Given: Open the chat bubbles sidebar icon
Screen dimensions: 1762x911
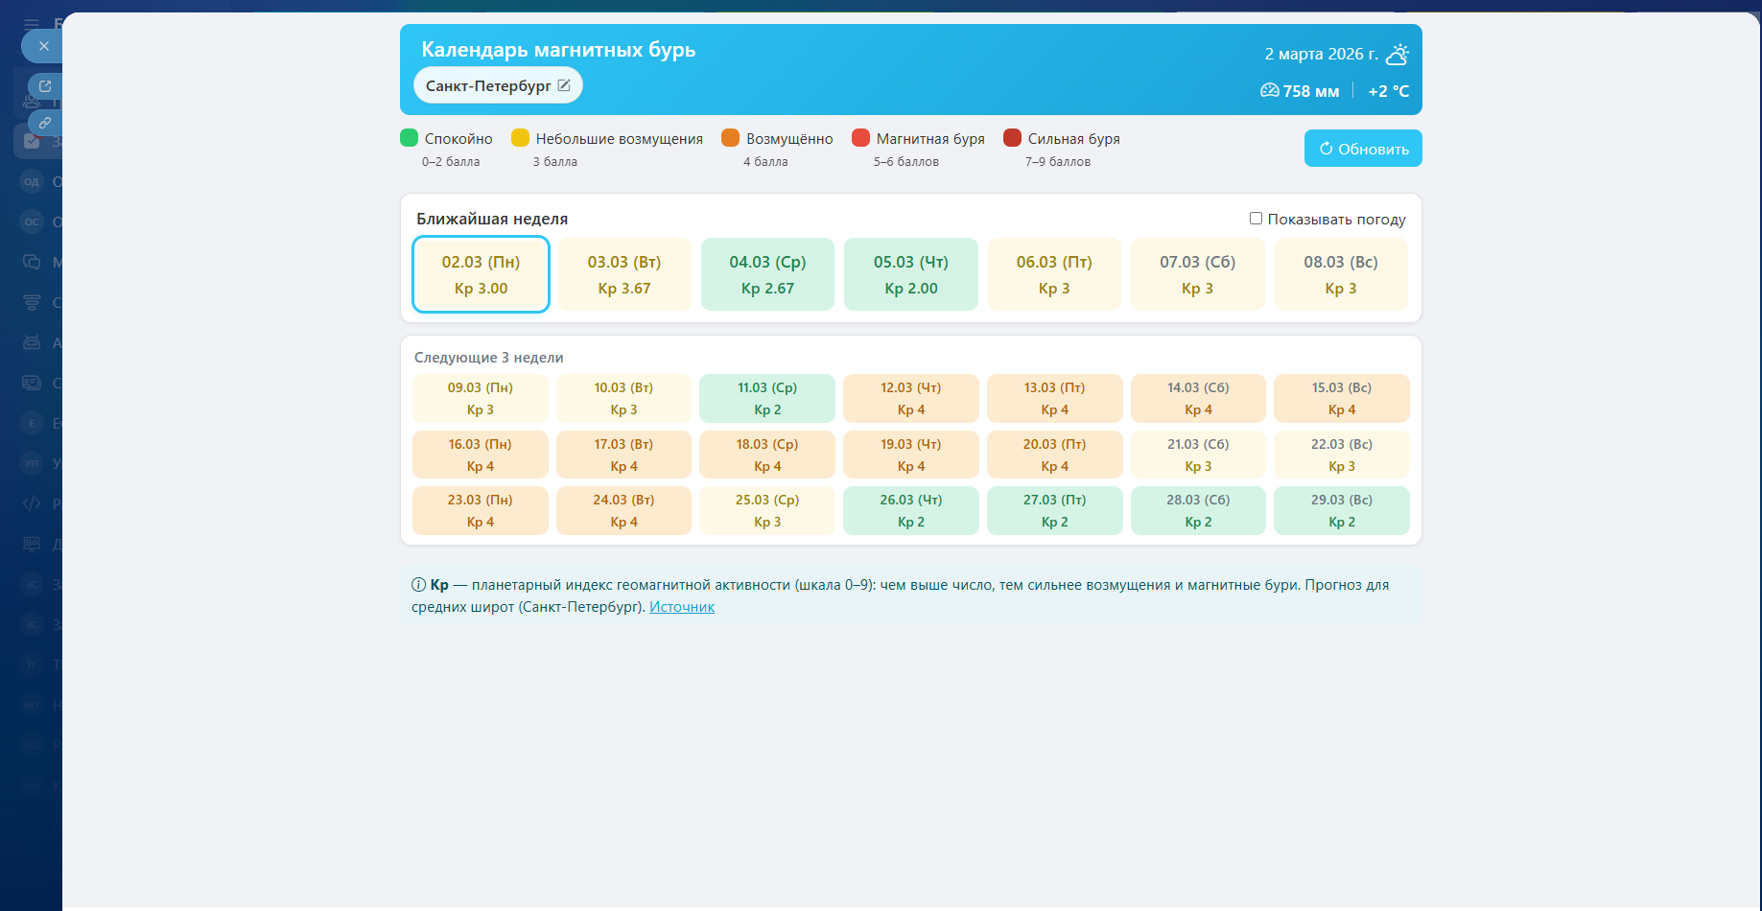Looking at the screenshot, I should [x=32, y=262].
